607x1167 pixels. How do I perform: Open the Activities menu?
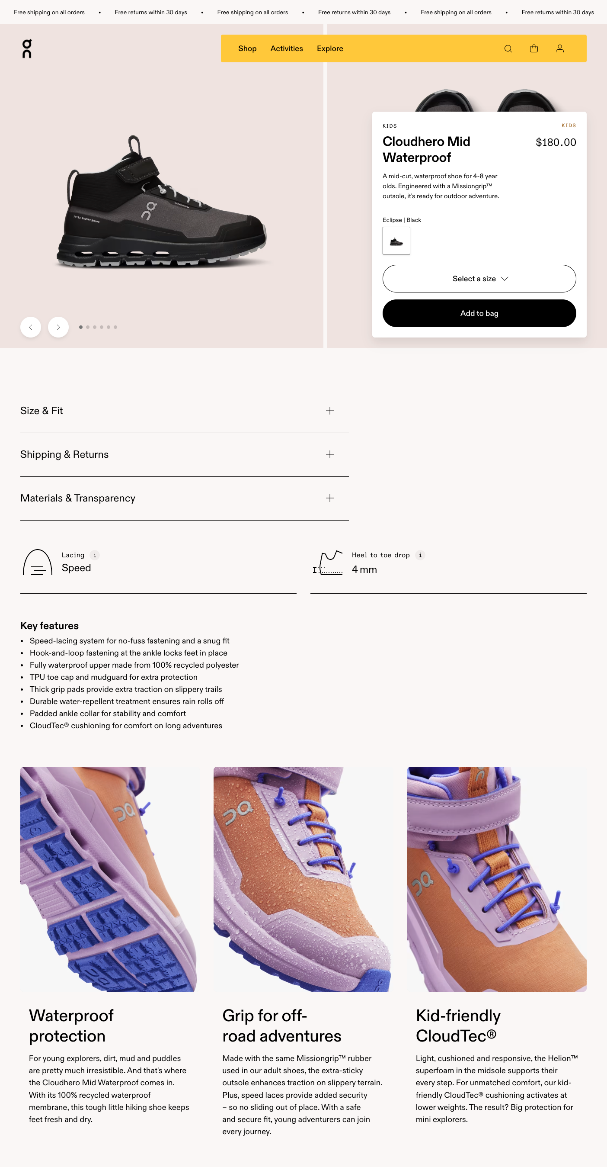pyautogui.click(x=287, y=48)
